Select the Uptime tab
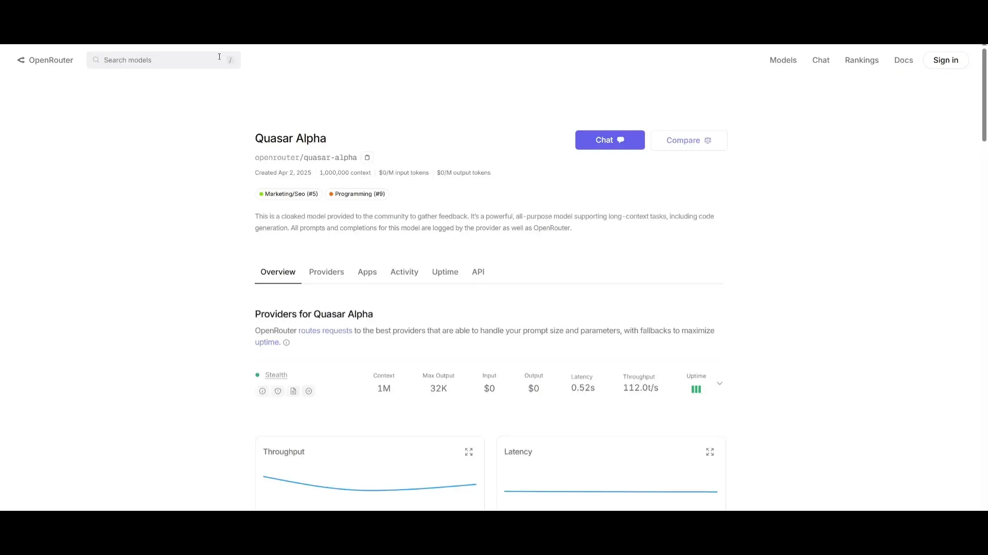 click(x=445, y=272)
